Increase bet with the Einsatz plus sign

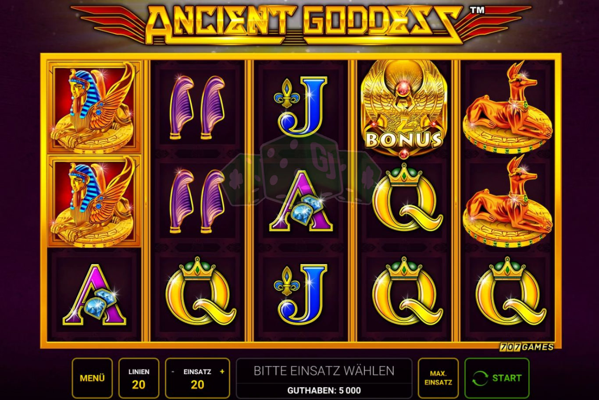click(222, 372)
